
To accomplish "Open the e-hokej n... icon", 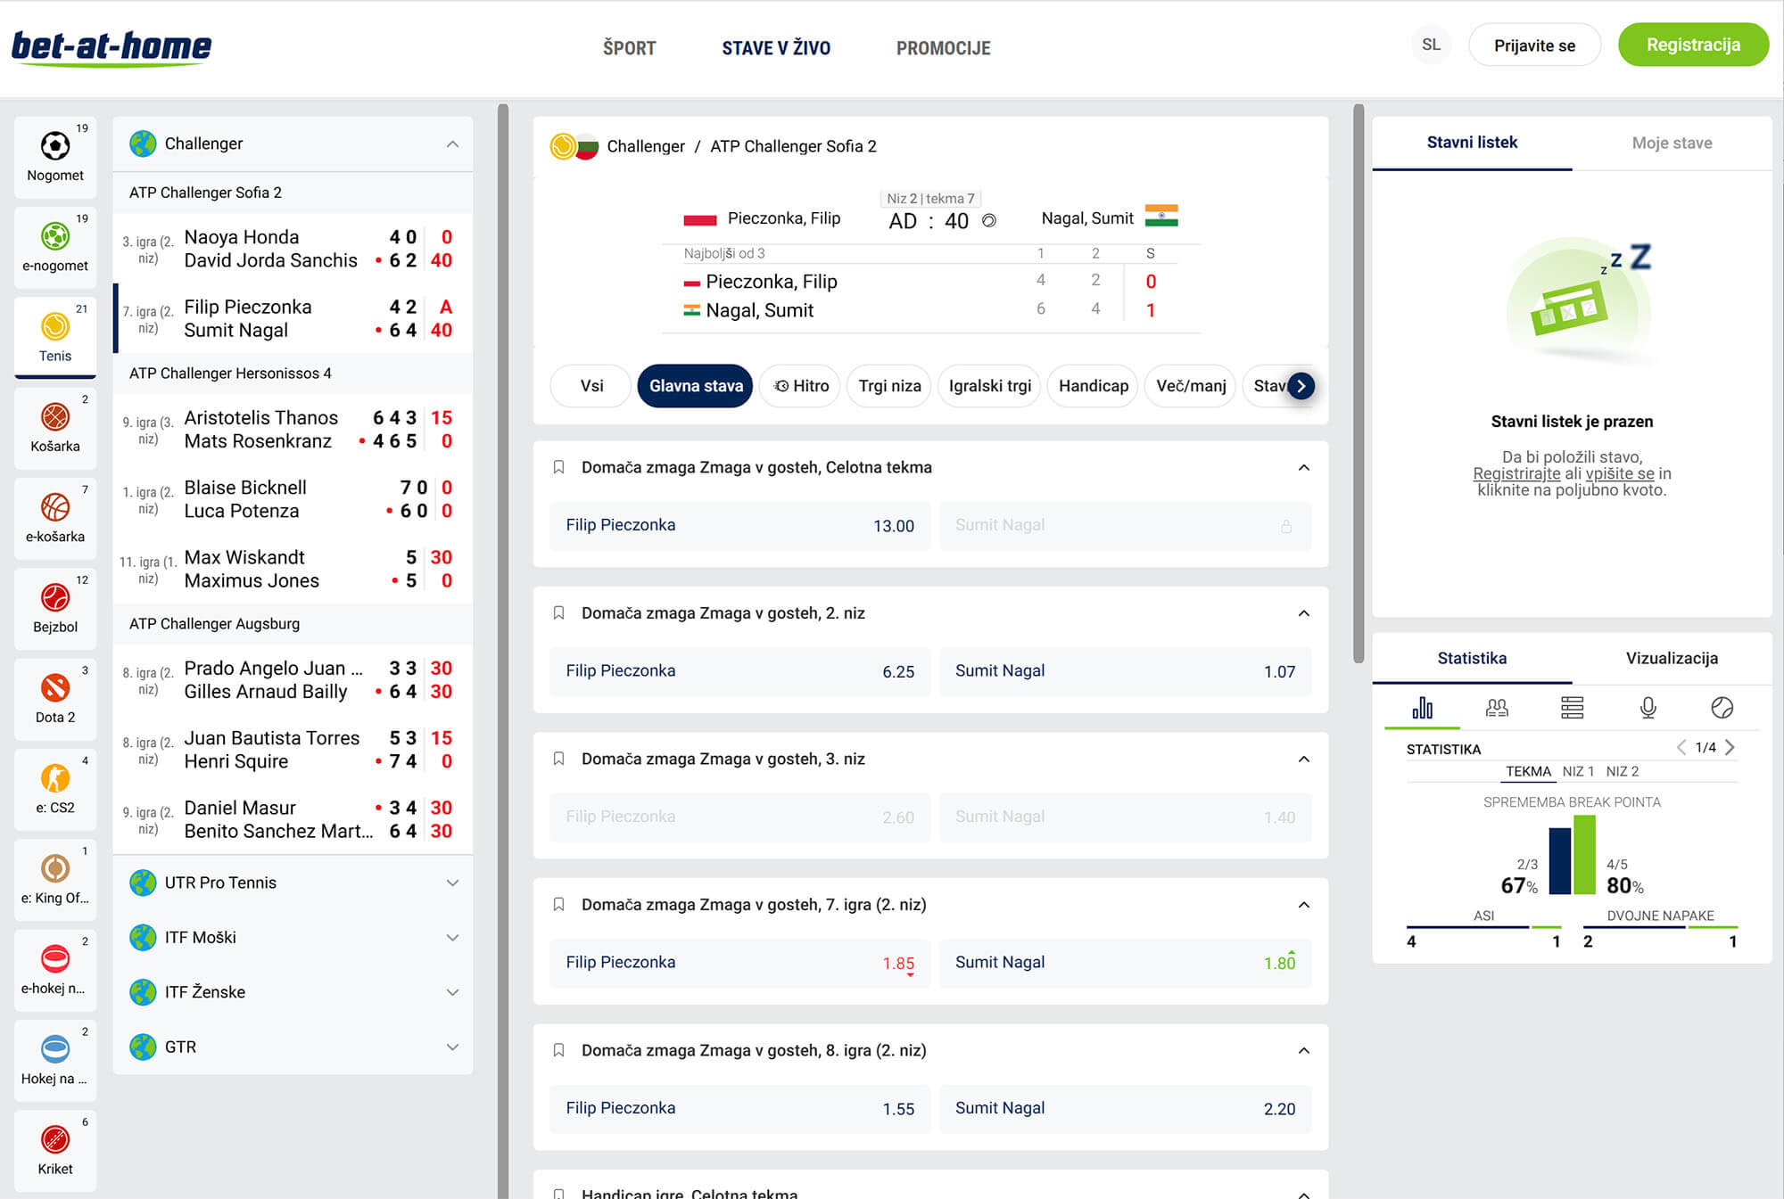I will pos(55,969).
